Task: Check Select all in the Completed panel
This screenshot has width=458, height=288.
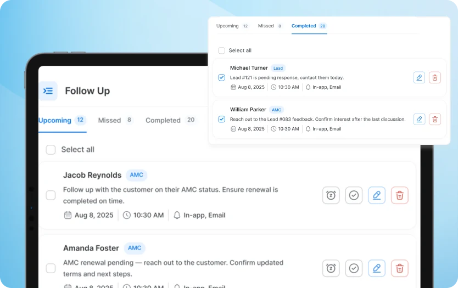Action: (222, 50)
